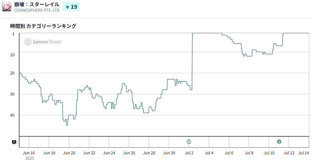Click the add comment icon below chart

pos(14,142)
